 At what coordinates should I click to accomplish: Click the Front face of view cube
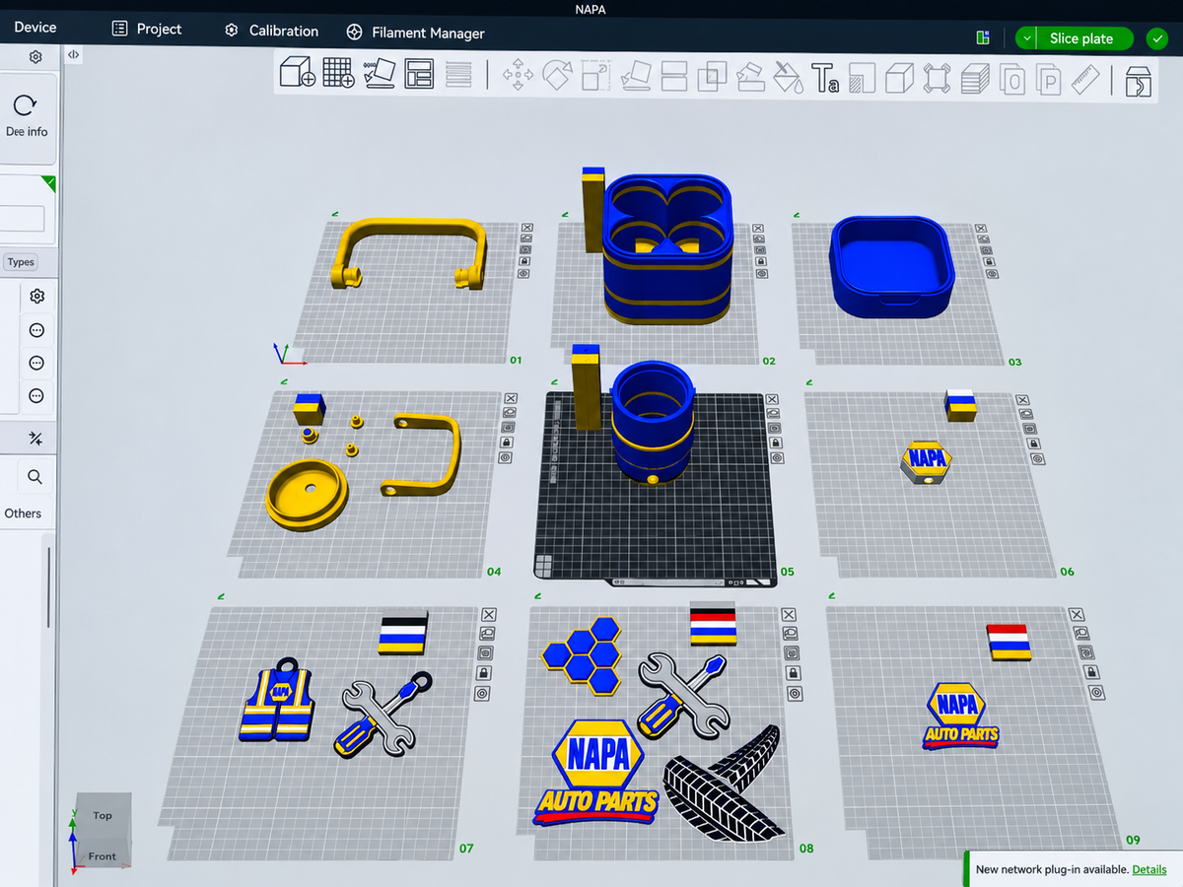[102, 856]
